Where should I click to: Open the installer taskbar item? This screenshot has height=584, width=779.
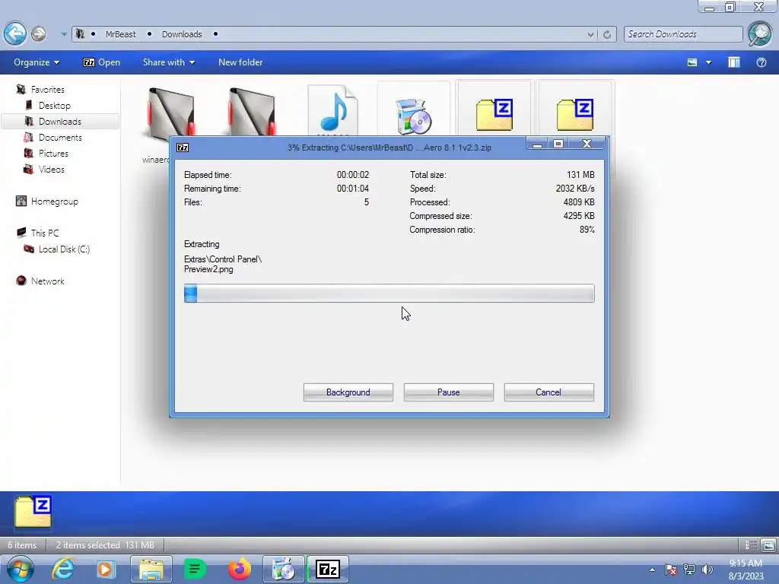[x=283, y=569]
